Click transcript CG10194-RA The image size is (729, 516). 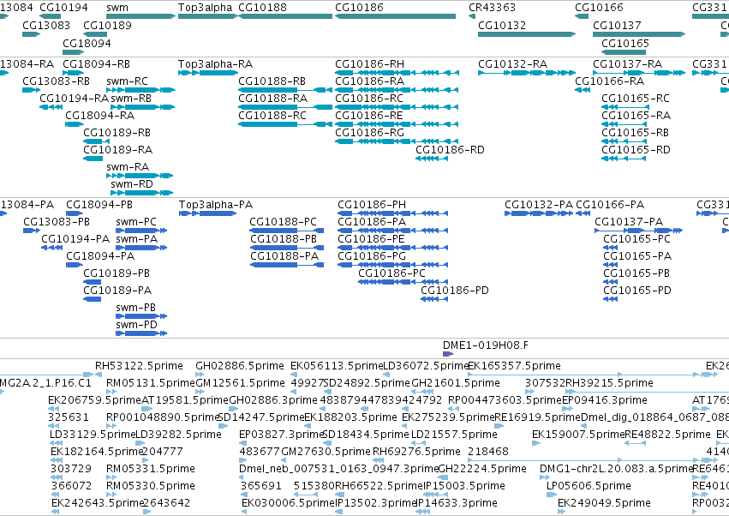tap(51, 107)
